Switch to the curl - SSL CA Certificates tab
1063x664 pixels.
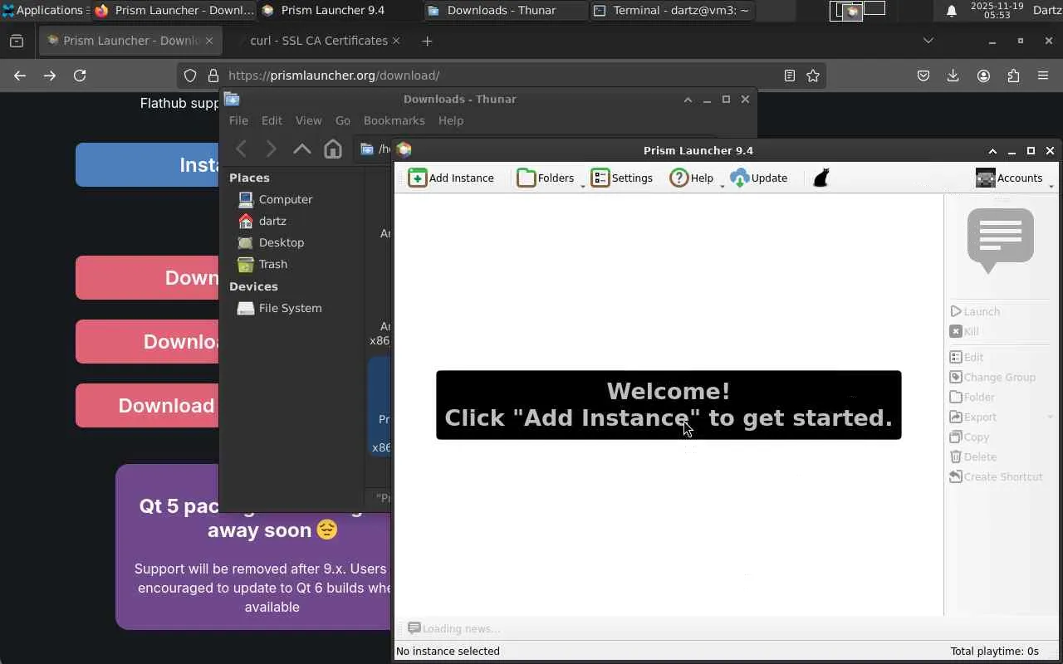317,41
